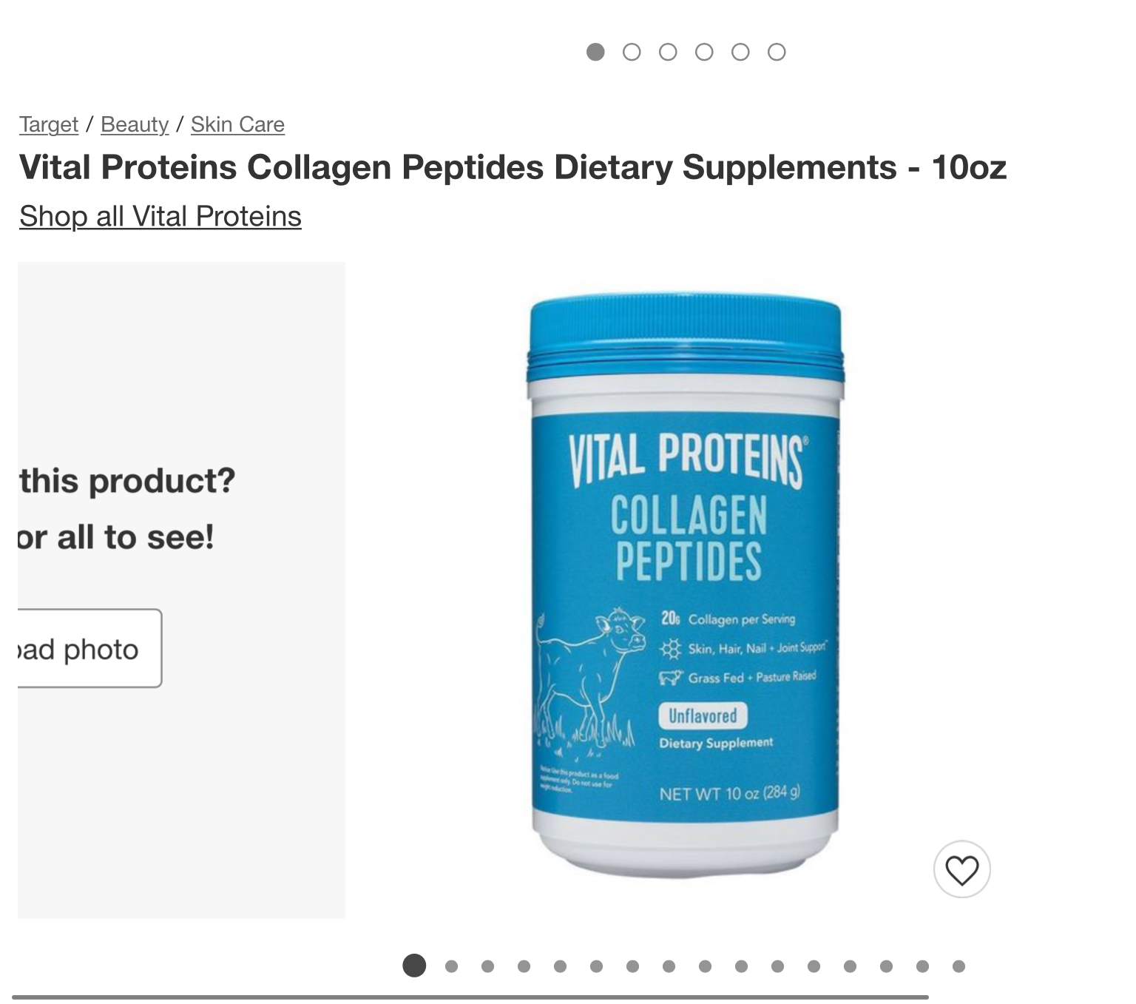1136x1004 pixels.
Task: Select the fifth top carousel dot
Action: [740, 52]
